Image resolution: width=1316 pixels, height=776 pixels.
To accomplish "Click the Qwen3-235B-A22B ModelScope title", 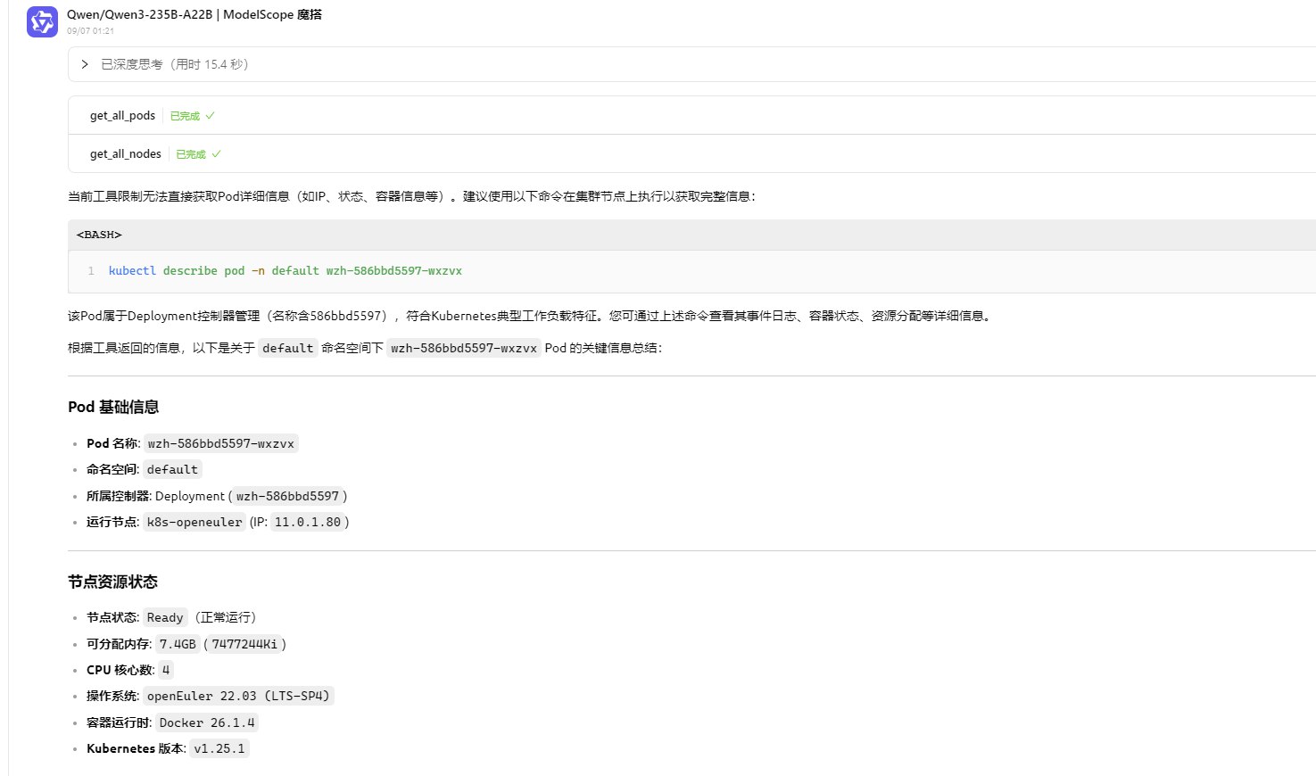I will (x=195, y=14).
